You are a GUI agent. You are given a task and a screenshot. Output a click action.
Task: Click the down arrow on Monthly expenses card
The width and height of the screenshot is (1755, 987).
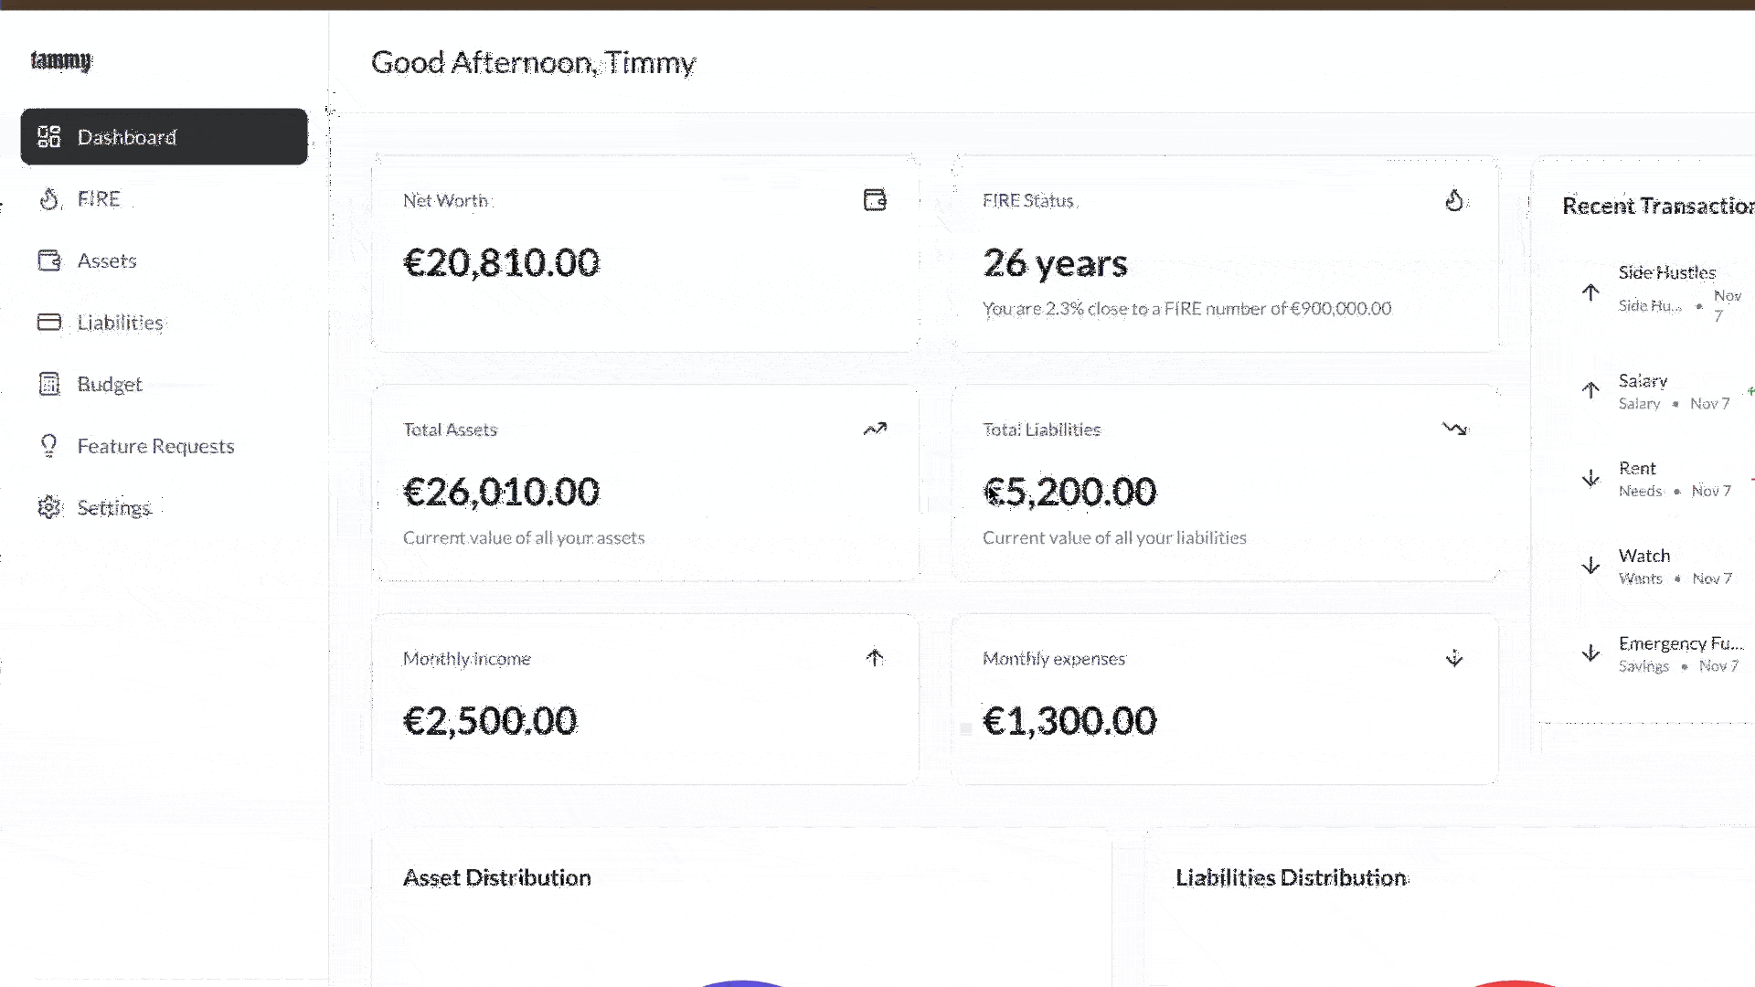click(1455, 658)
